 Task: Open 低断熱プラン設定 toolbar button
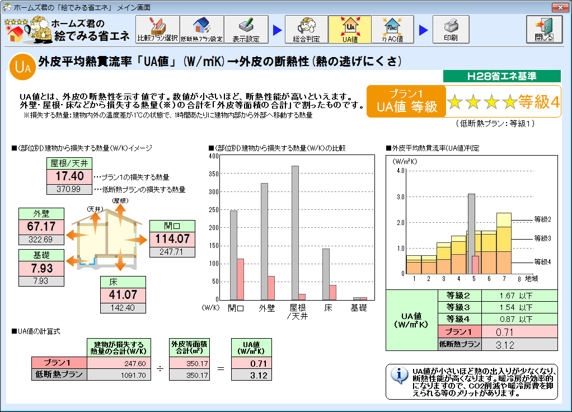point(201,30)
